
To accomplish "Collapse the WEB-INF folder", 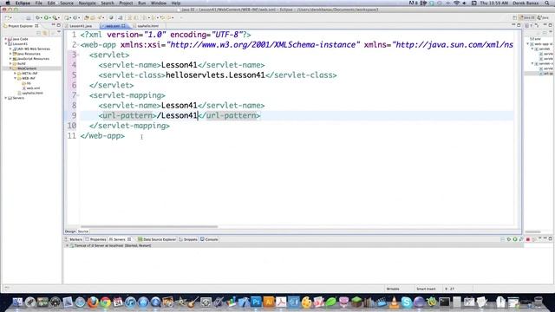I will click(15, 78).
